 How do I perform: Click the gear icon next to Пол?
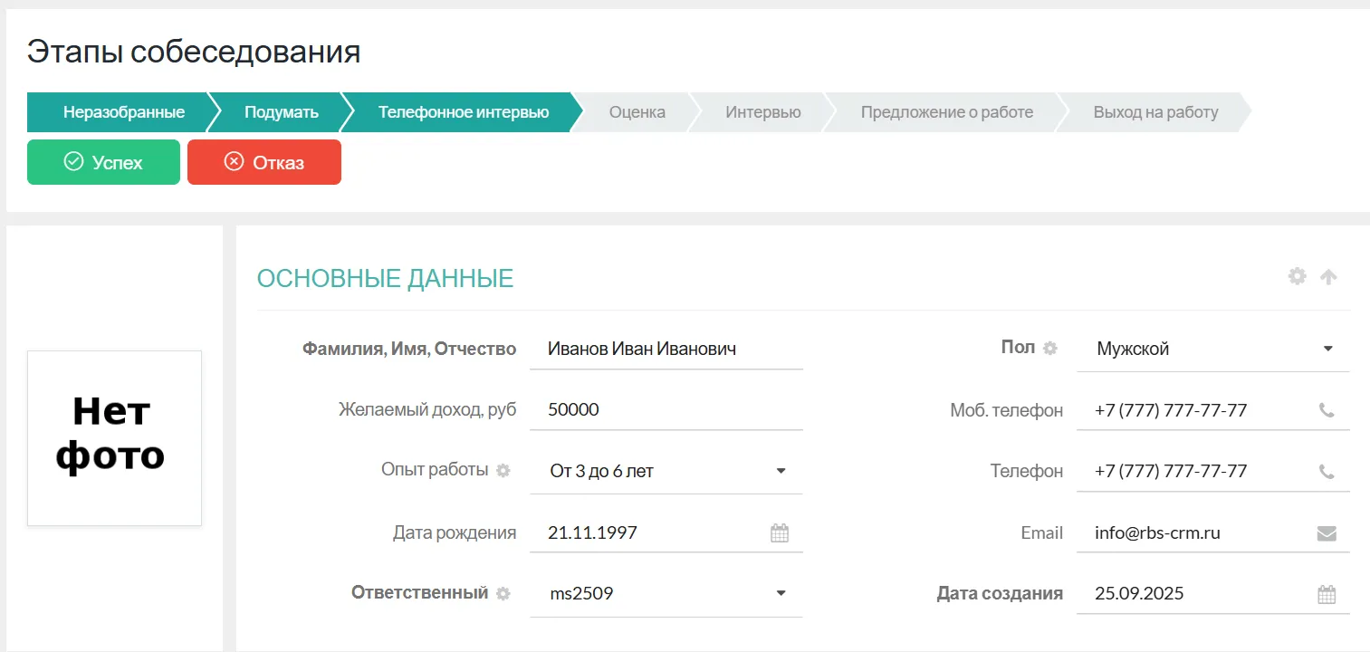[1050, 349]
